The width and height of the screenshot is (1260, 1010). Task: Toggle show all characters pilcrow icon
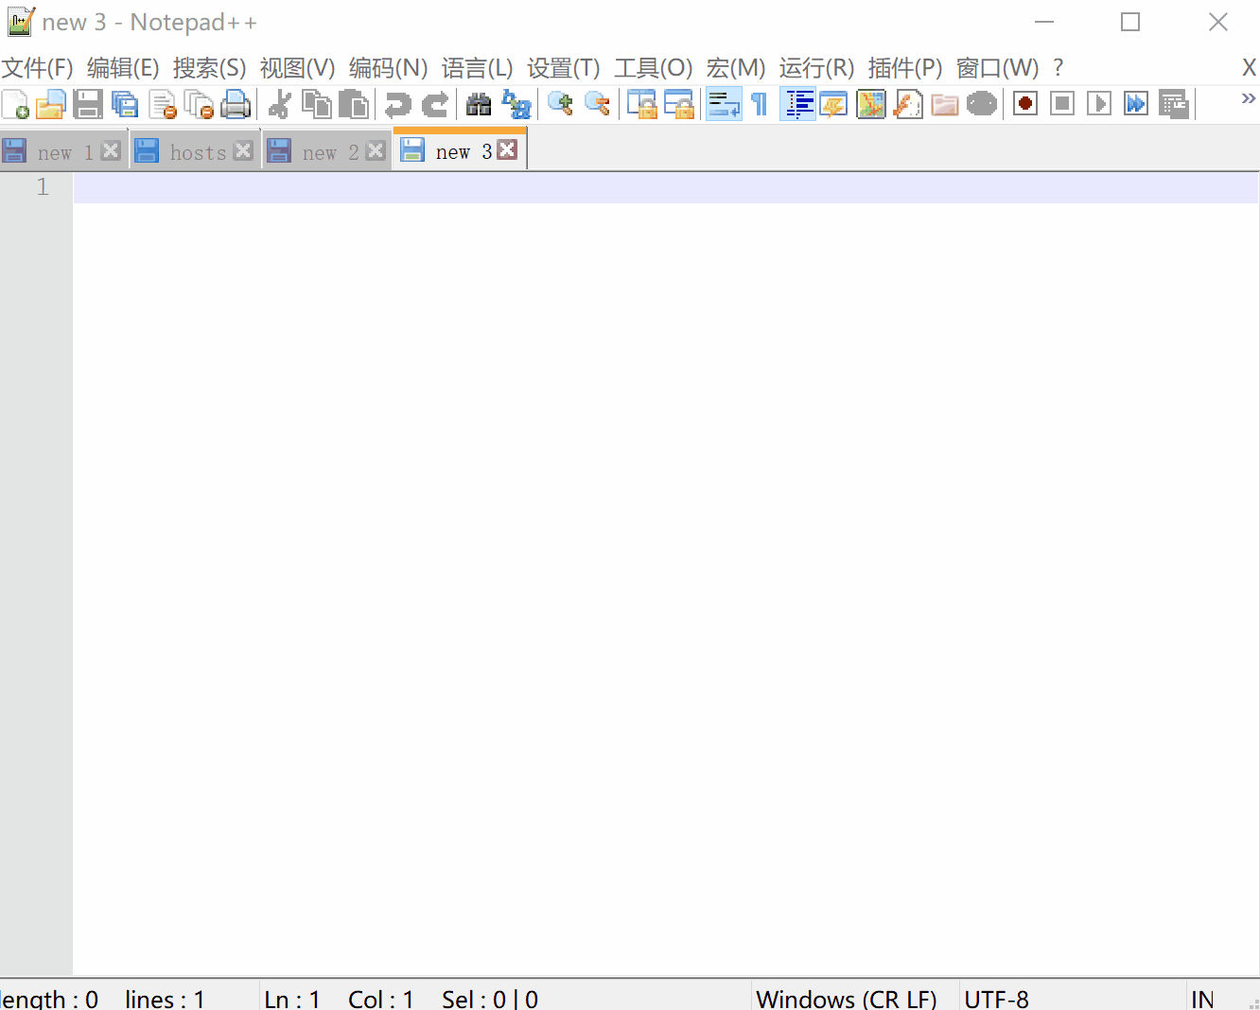760,104
